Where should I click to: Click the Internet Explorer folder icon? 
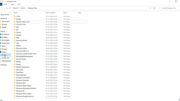[x=15, y=40]
